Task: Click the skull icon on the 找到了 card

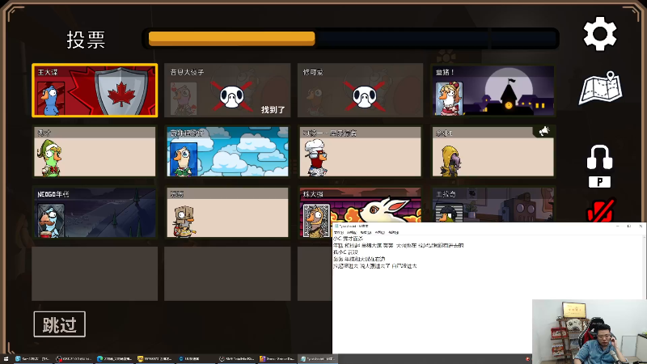Action: click(232, 96)
